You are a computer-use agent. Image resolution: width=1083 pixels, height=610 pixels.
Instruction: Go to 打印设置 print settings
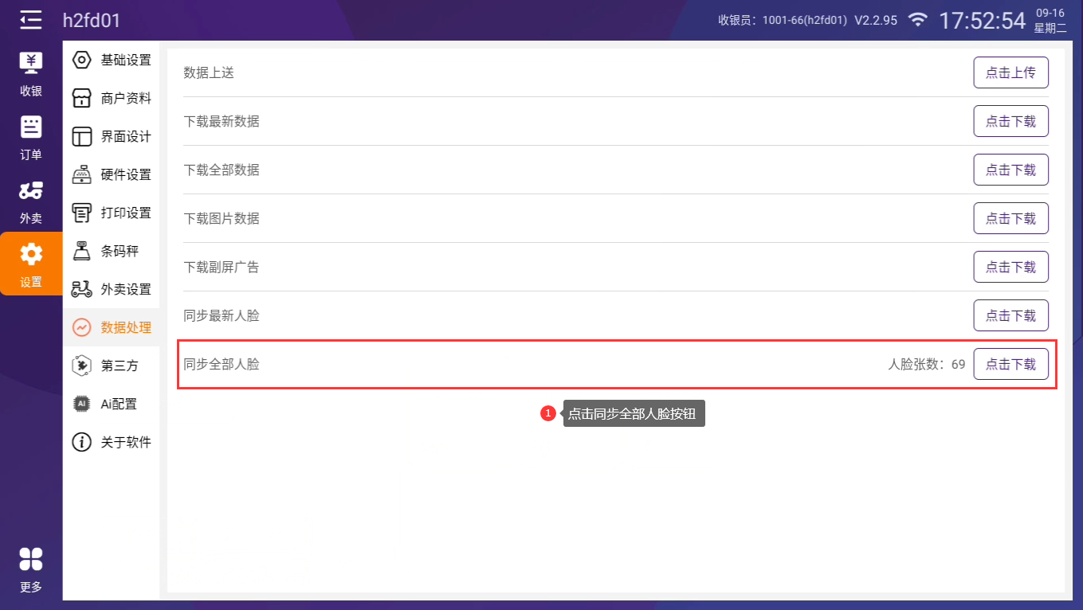(125, 213)
